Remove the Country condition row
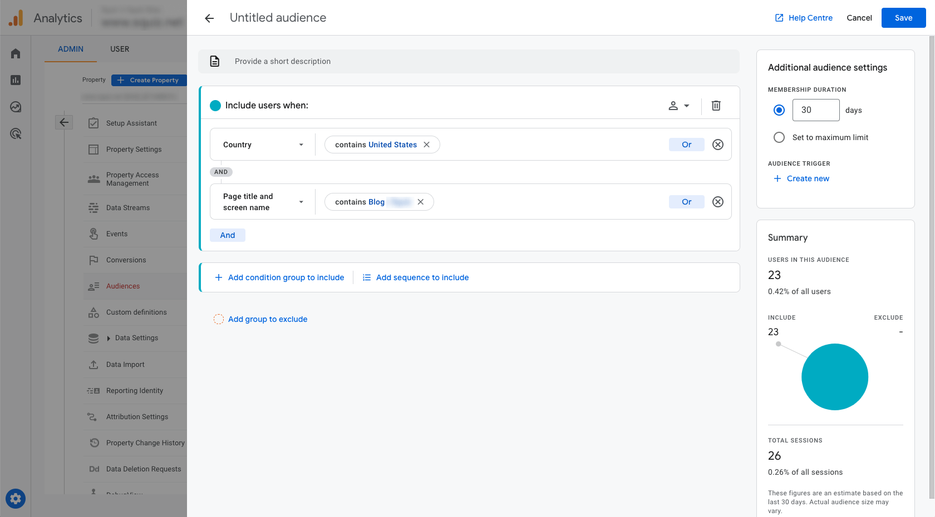935x517 pixels. [x=718, y=145]
